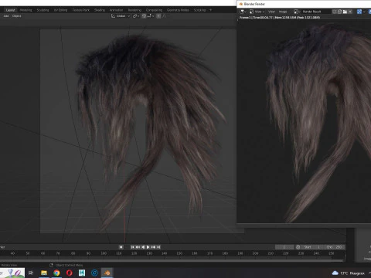Open the Scripting workspace tab
The height and width of the screenshot is (278, 371).
pyautogui.click(x=199, y=10)
